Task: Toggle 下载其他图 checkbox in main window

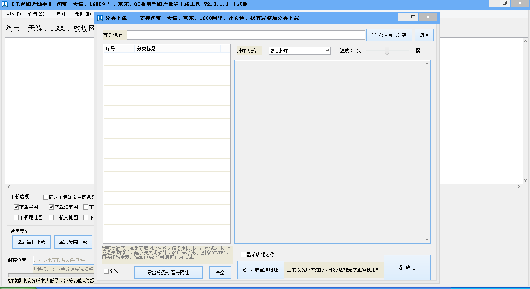Action: [51, 218]
